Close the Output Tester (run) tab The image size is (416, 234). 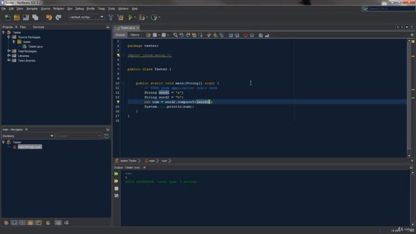coord(144,168)
